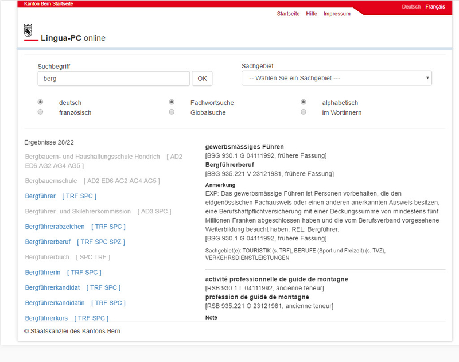
Task: Switch interface language to Deutsch
Action: (x=411, y=7)
